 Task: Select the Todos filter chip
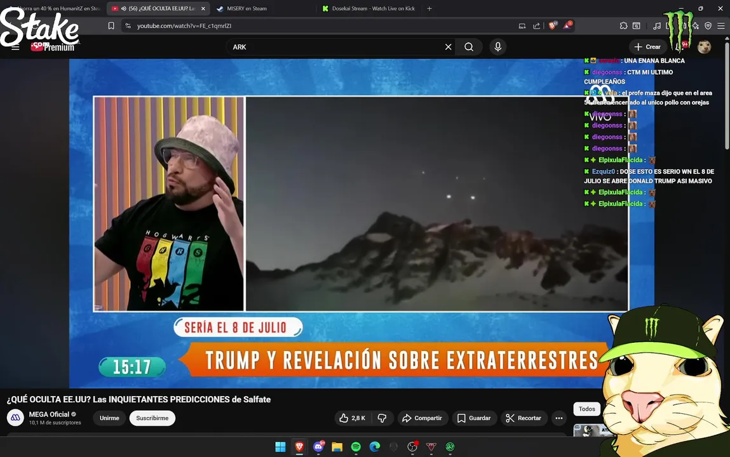pyautogui.click(x=586, y=409)
